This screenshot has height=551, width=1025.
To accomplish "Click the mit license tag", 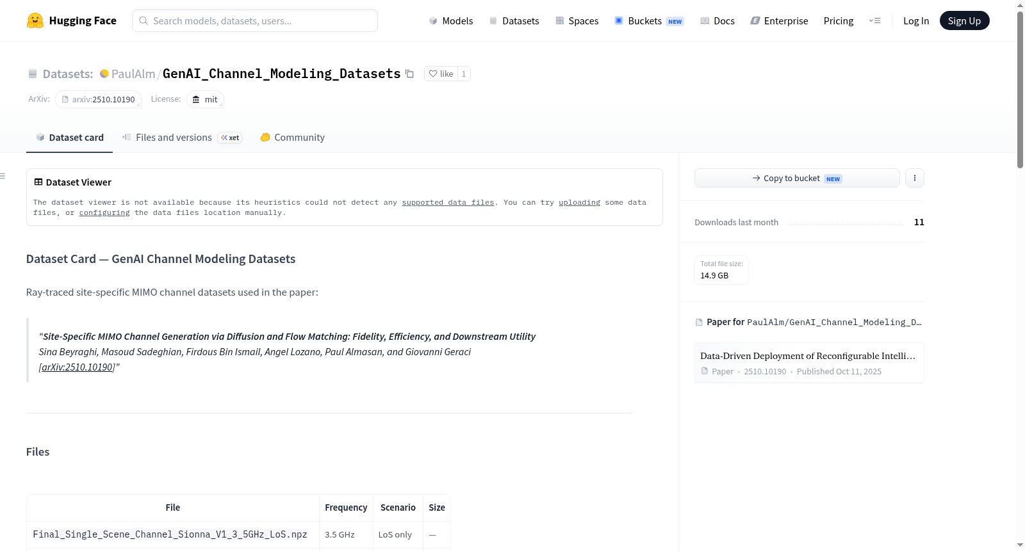I will click(x=205, y=99).
